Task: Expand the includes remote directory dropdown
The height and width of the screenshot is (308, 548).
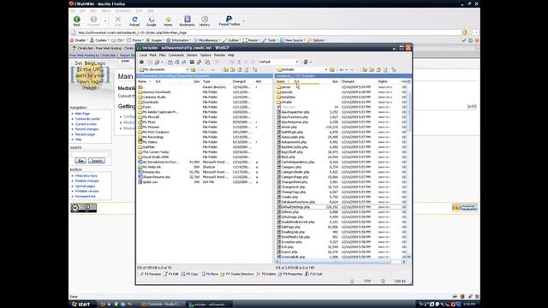Action: coord(325,70)
